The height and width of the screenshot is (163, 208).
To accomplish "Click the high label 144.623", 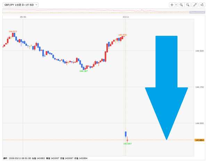I will [x=13, y=32].
